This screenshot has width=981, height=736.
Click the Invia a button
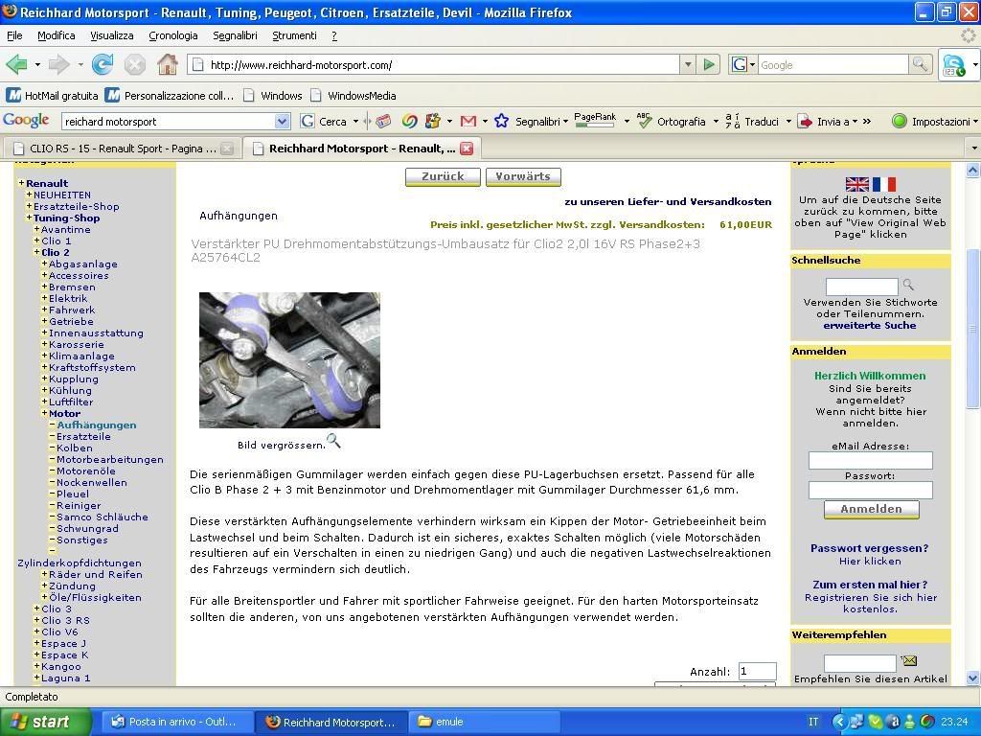tap(824, 122)
